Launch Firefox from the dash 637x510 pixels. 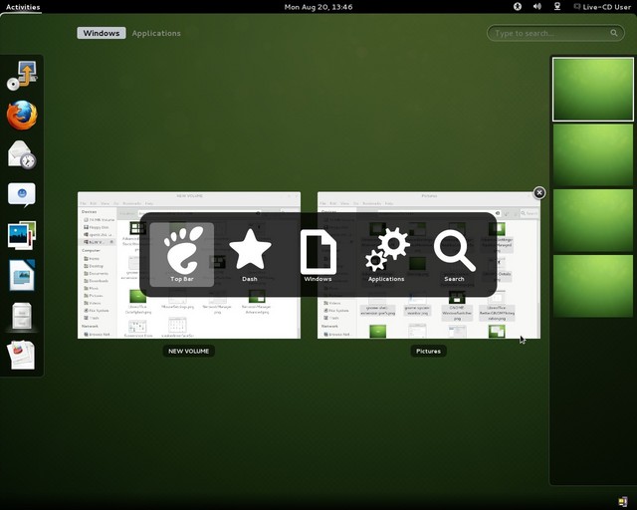[x=22, y=116]
